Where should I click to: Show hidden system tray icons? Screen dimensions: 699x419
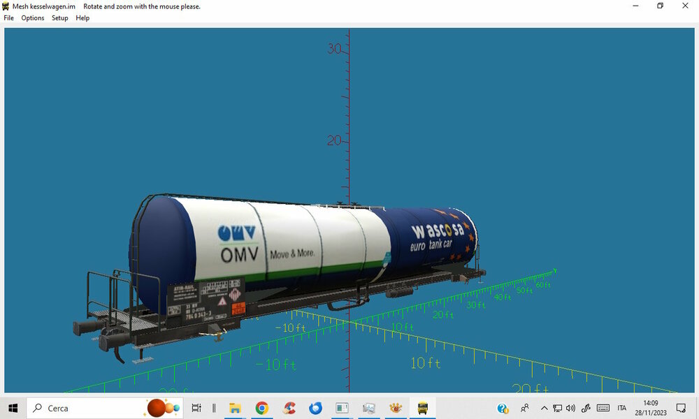545,408
